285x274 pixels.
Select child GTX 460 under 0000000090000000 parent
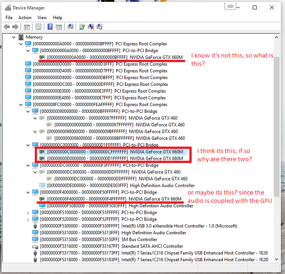(x=119, y=125)
